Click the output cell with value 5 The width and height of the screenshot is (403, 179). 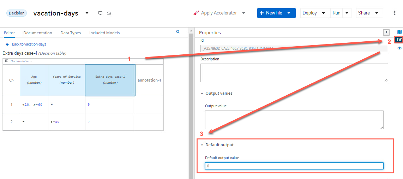tap(110, 105)
